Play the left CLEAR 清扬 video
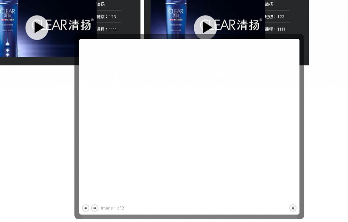This screenshot has height=222, width=348. (x=37, y=28)
